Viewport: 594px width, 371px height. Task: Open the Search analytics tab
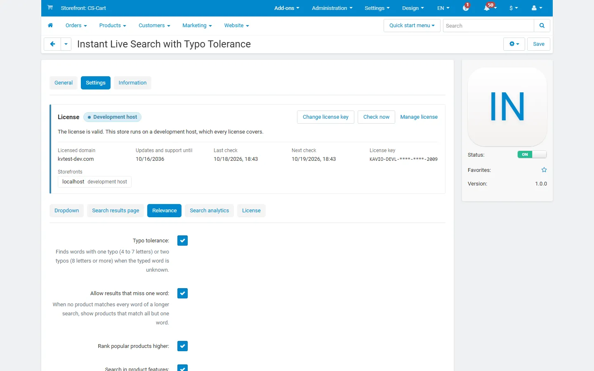209,211
